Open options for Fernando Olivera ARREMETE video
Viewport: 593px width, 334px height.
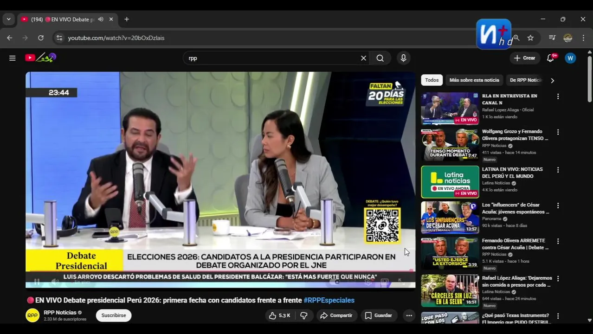tap(558, 241)
